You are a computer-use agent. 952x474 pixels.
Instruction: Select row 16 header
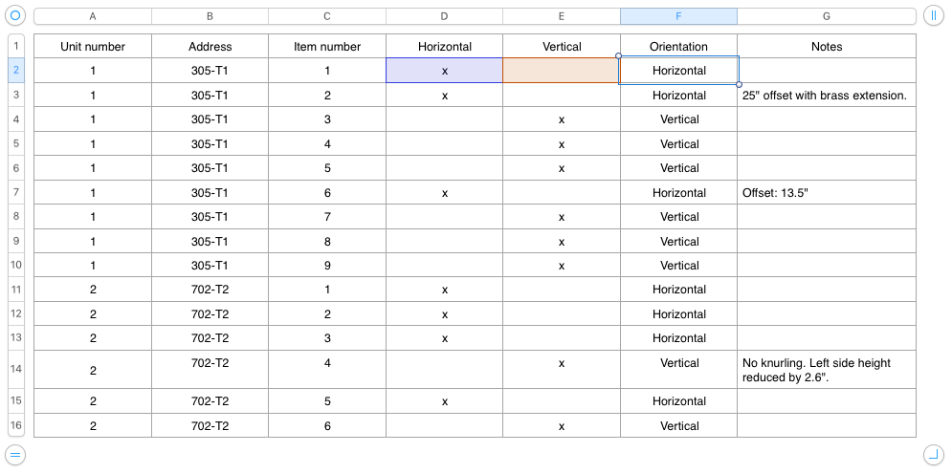[15, 425]
